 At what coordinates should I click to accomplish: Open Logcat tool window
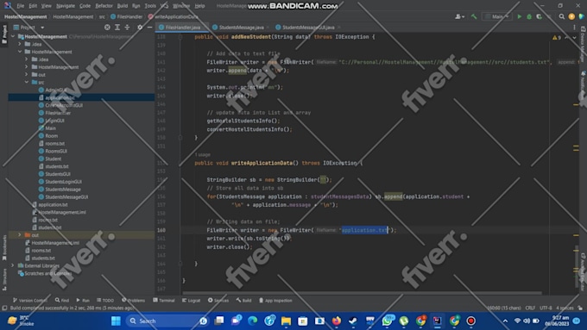[x=191, y=301]
